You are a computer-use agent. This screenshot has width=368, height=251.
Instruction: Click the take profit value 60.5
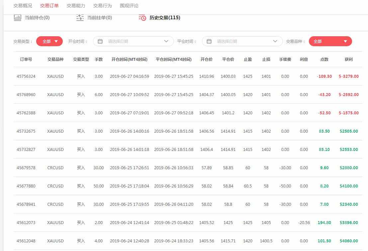(247, 186)
